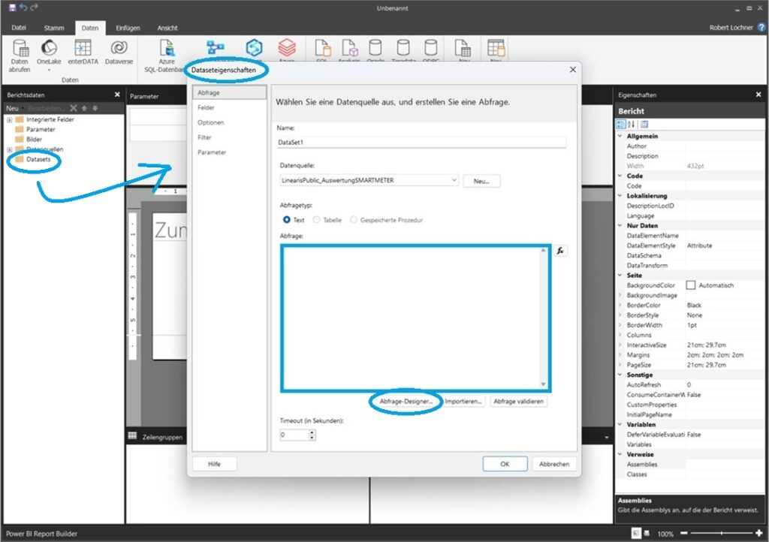Switch to the Einfügen ribbon tab

[x=128, y=28]
